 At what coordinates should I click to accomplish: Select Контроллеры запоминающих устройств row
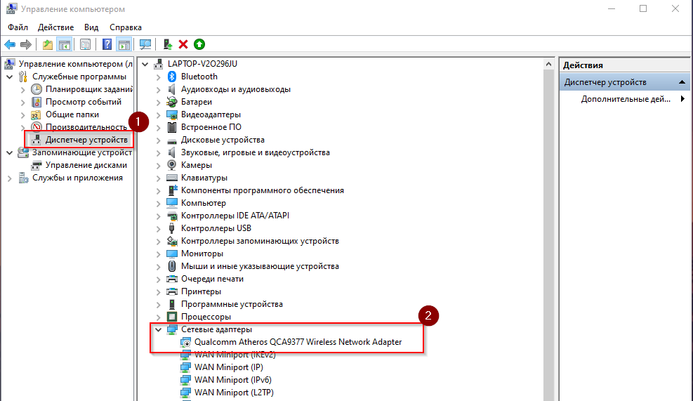tap(260, 241)
